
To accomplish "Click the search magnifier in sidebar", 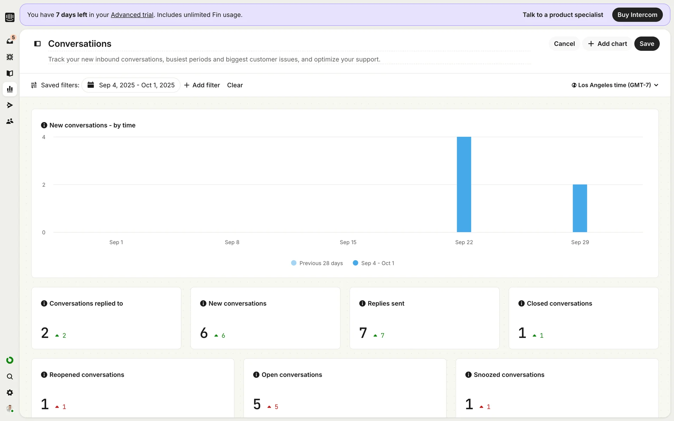I will click(10, 376).
